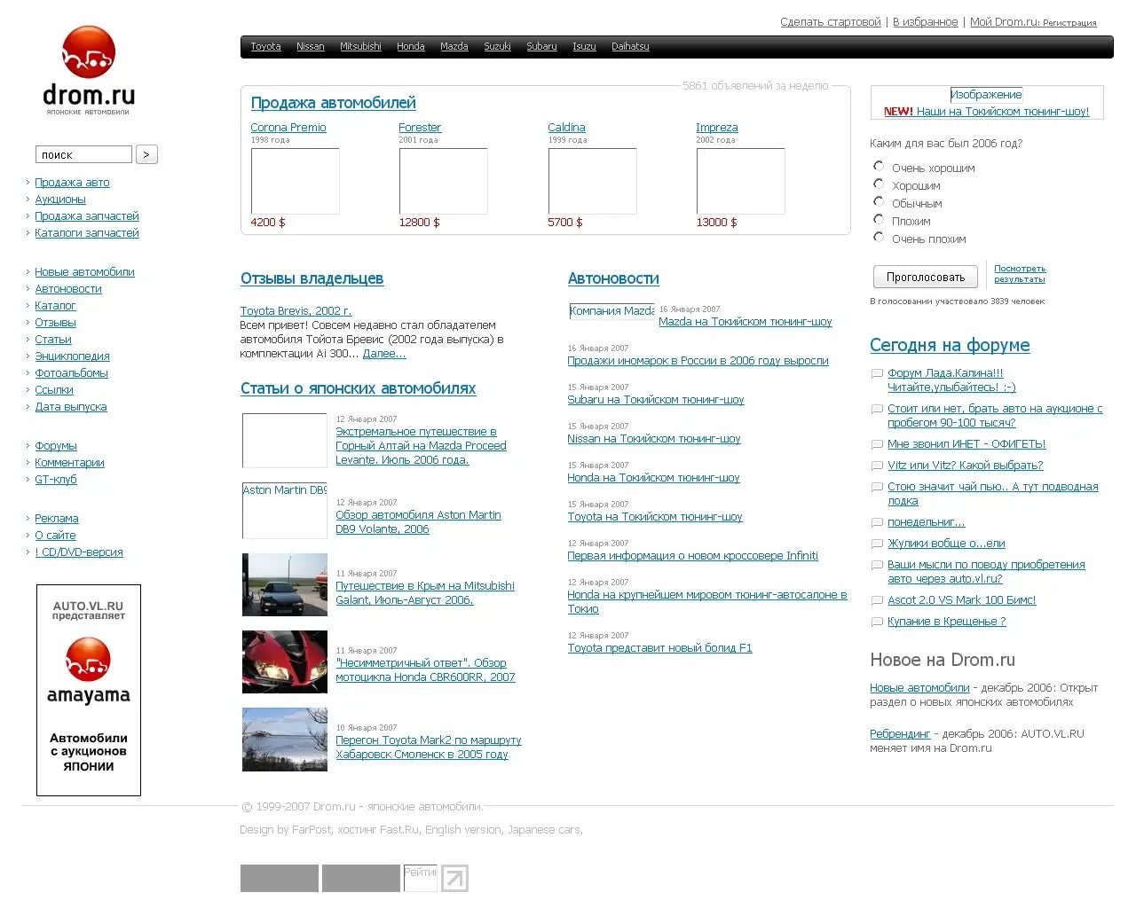Screen dimensions: 1136x908
Task: Open Каталоги запчастей in sidebar
Action: click(87, 233)
